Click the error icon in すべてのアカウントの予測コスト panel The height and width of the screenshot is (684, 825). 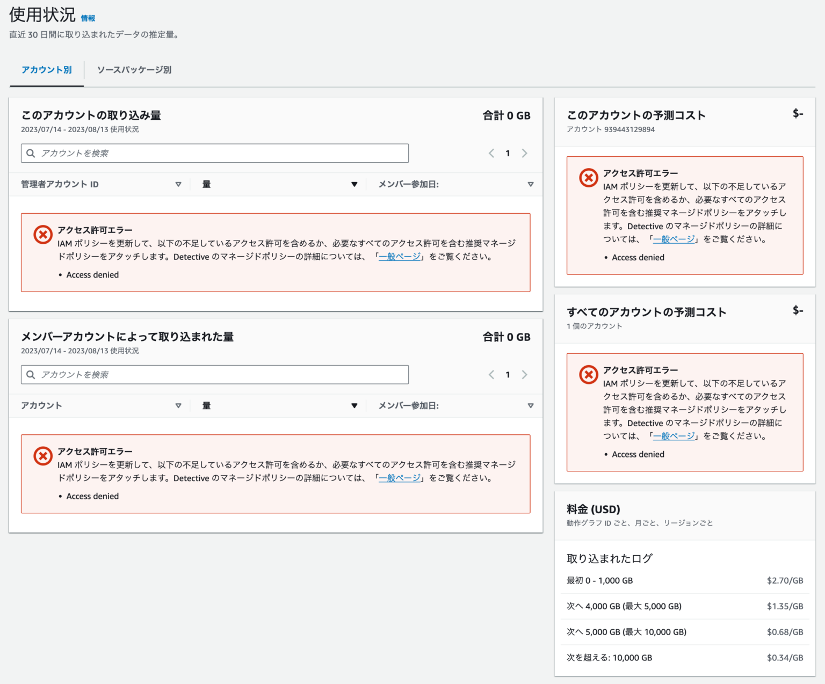pyautogui.click(x=589, y=374)
